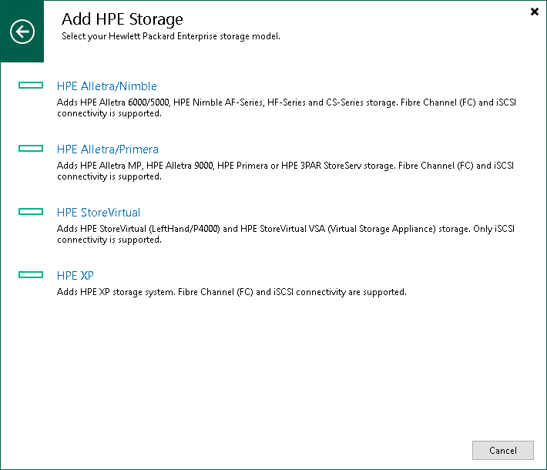Click the LeftHand/P4000 VSA description text
Screen dimensions: 547x470
pyautogui.click(x=287, y=233)
